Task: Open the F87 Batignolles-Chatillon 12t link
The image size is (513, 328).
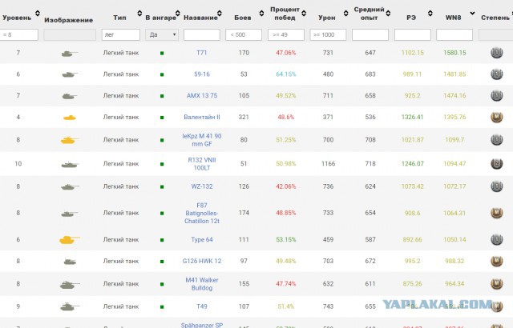Action: tap(201, 213)
